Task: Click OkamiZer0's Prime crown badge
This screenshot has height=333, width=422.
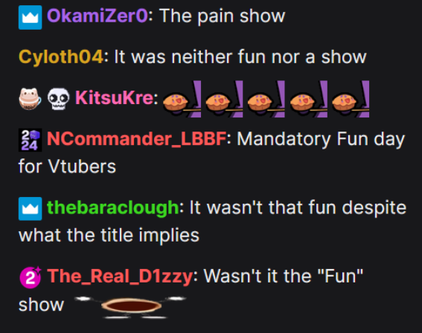Action: (30, 18)
